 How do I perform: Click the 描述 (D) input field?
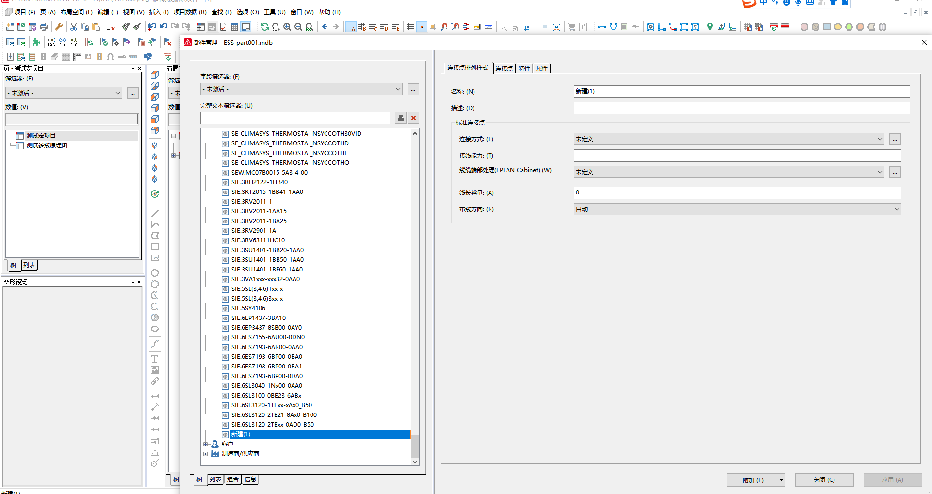pyautogui.click(x=742, y=108)
